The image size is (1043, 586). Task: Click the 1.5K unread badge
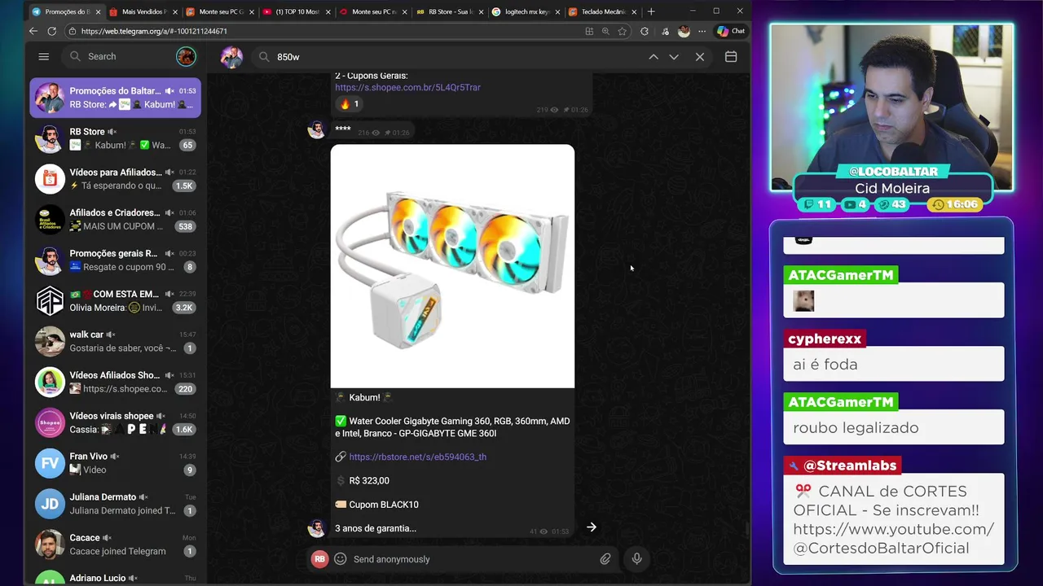pyautogui.click(x=184, y=186)
